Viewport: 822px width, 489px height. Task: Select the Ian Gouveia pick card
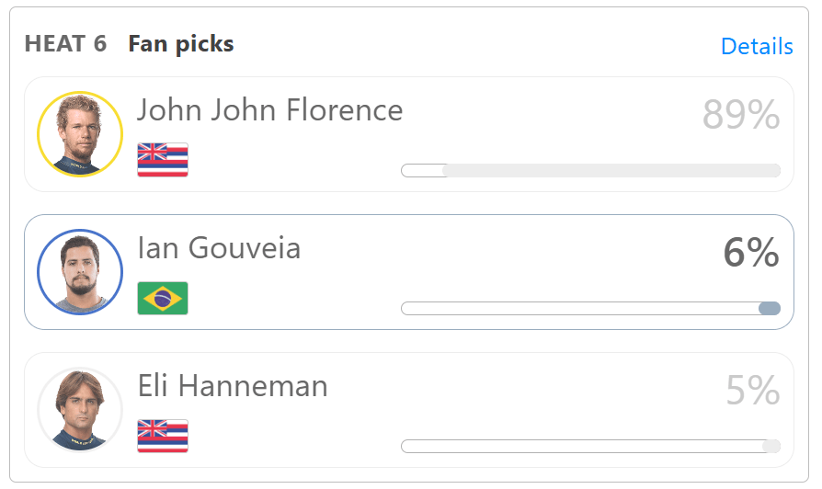tap(409, 272)
